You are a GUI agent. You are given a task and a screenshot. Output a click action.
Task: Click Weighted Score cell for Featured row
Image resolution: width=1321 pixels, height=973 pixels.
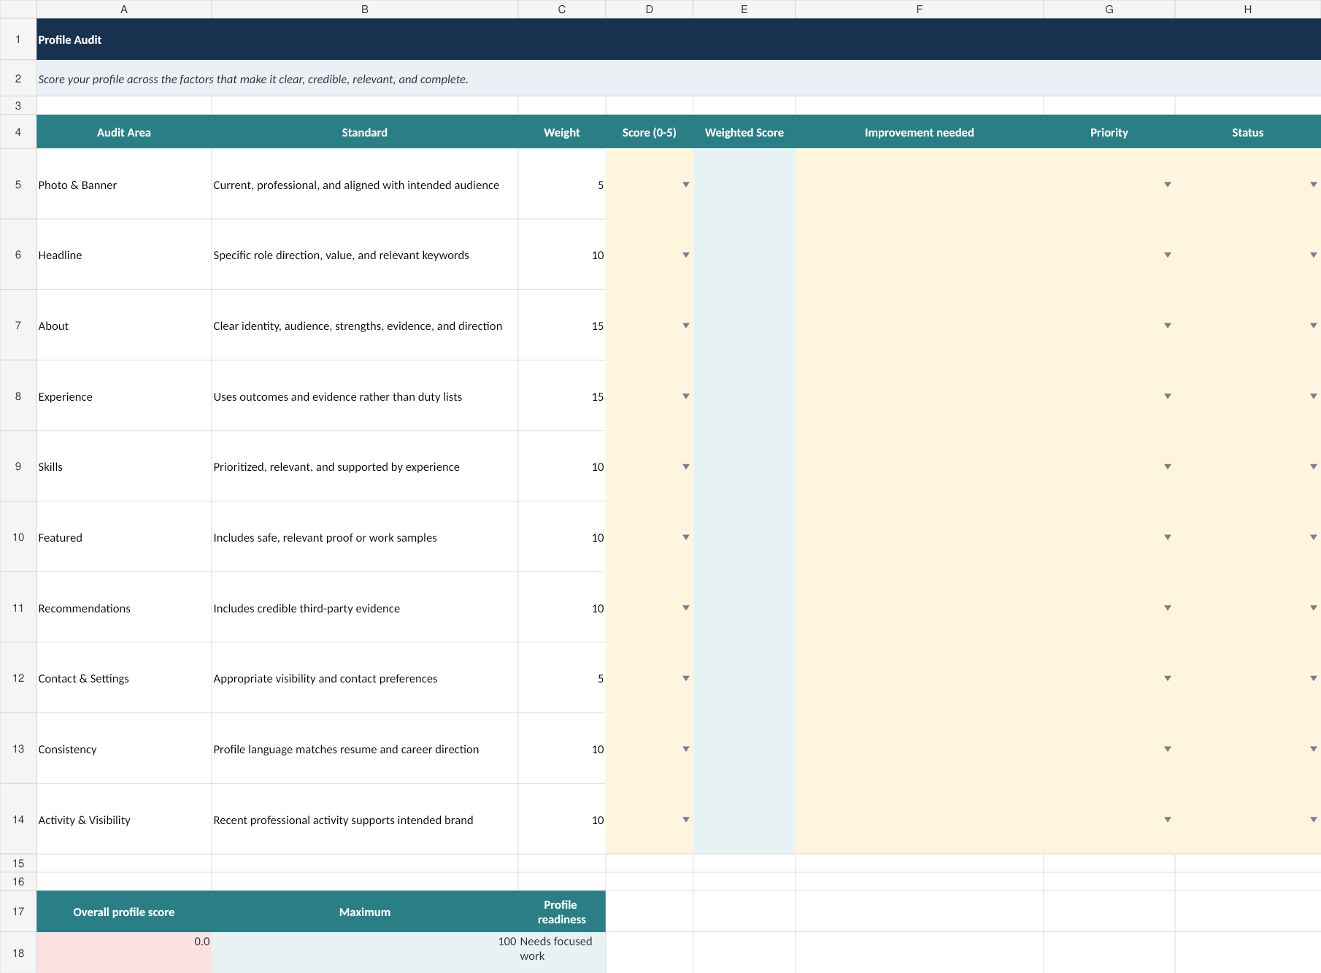pyautogui.click(x=744, y=537)
